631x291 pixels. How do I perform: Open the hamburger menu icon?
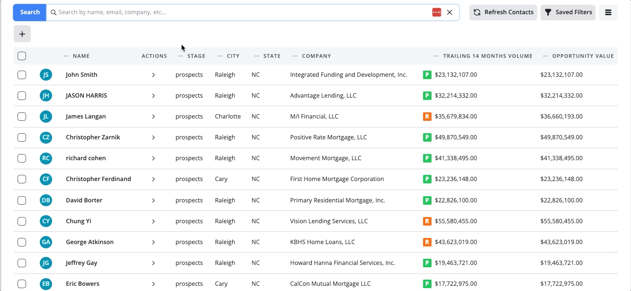point(608,12)
